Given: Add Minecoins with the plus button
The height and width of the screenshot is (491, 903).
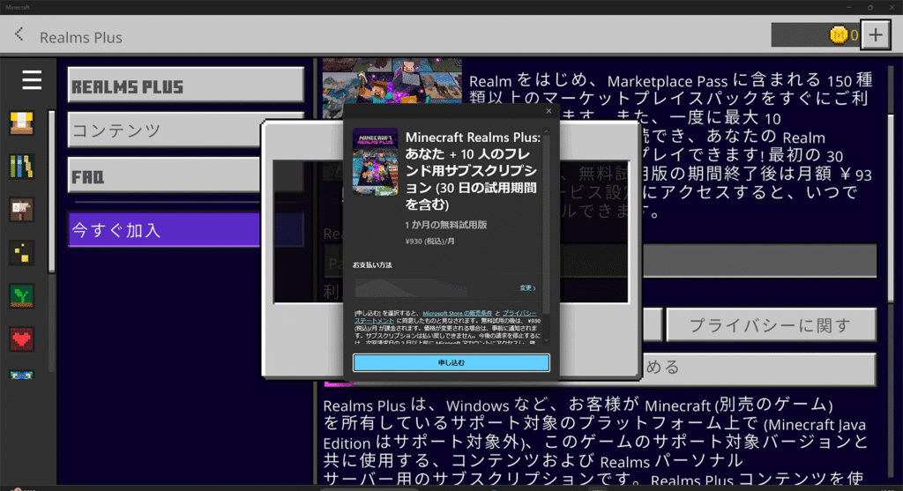Looking at the screenshot, I should [876, 35].
